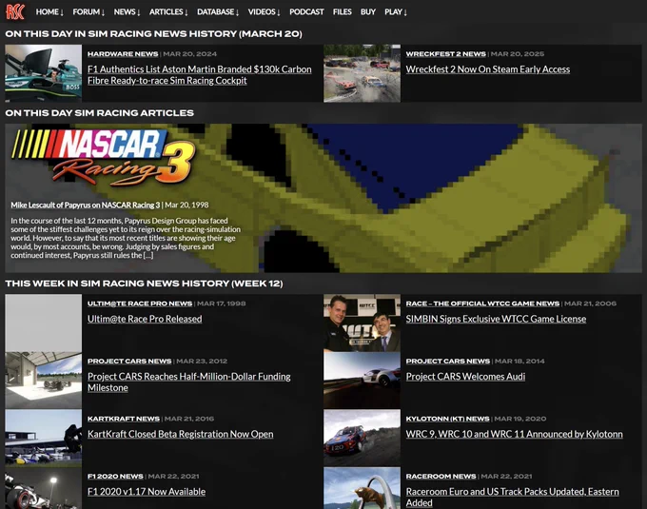Expand the NEWS menu

[127, 12]
